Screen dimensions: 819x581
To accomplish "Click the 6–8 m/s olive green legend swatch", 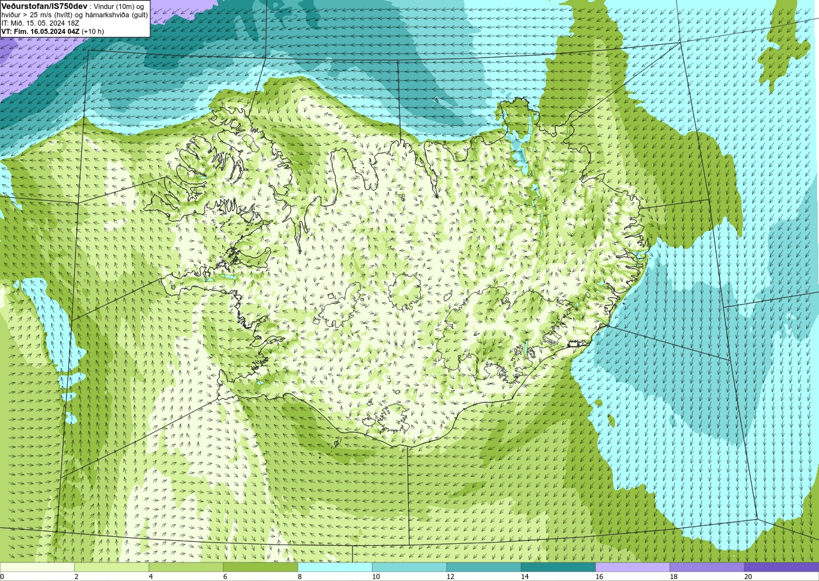I will point(260,567).
